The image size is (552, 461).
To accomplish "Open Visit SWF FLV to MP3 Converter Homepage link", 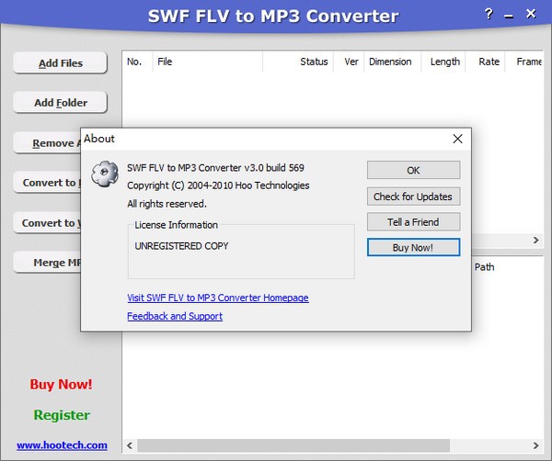I will tap(217, 298).
